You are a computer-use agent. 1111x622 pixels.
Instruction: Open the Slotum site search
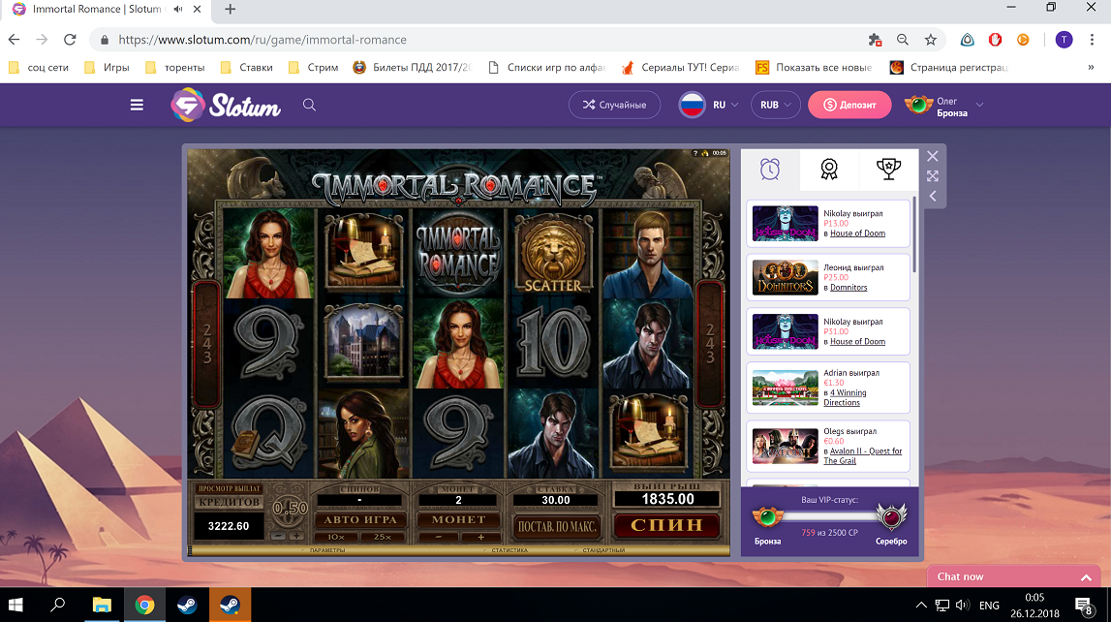[x=309, y=105]
